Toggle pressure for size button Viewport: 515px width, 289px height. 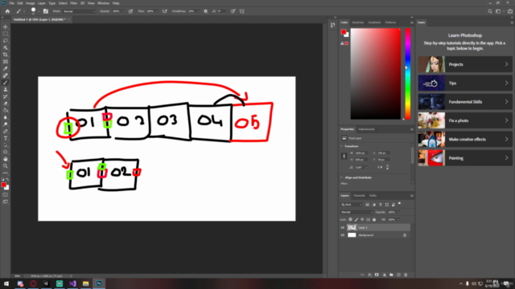[x=233, y=11]
